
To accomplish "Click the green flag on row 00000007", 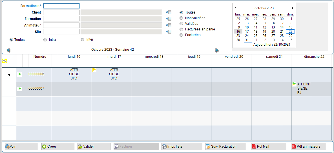I will 19,89.
